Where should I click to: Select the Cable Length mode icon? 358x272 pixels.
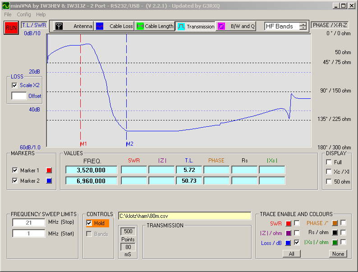pyautogui.click(x=140, y=26)
